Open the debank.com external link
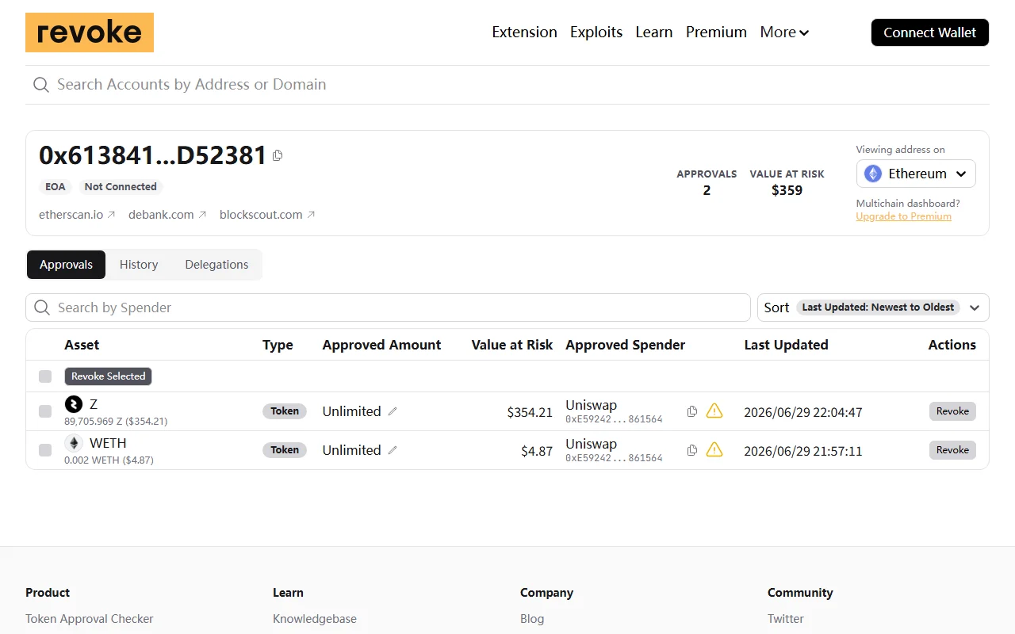The height and width of the screenshot is (634, 1015). pyautogui.click(x=167, y=215)
